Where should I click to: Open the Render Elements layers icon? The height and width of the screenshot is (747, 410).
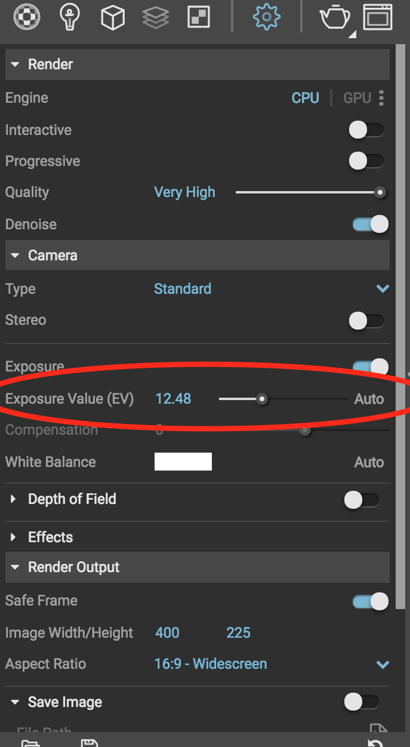[156, 18]
